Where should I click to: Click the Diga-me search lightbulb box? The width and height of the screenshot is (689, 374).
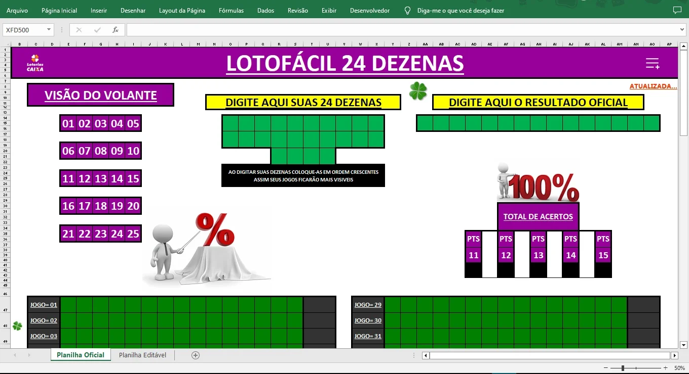coord(454,10)
